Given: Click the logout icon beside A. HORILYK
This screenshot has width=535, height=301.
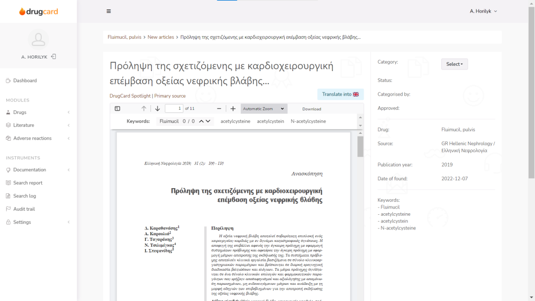Looking at the screenshot, I should coord(54,56).
